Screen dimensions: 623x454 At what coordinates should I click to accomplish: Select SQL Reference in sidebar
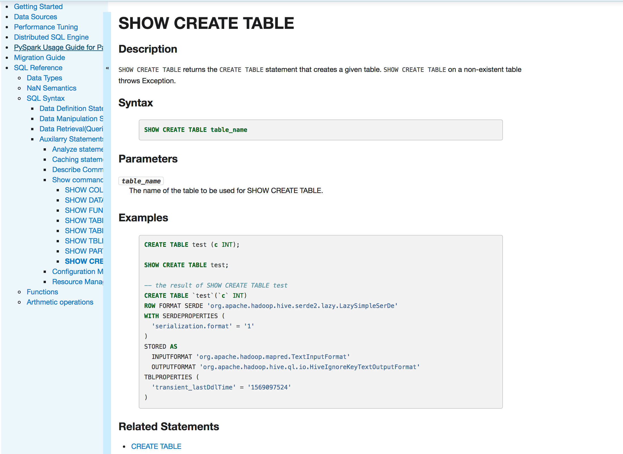pyautogui.click(x=38, y=68)
